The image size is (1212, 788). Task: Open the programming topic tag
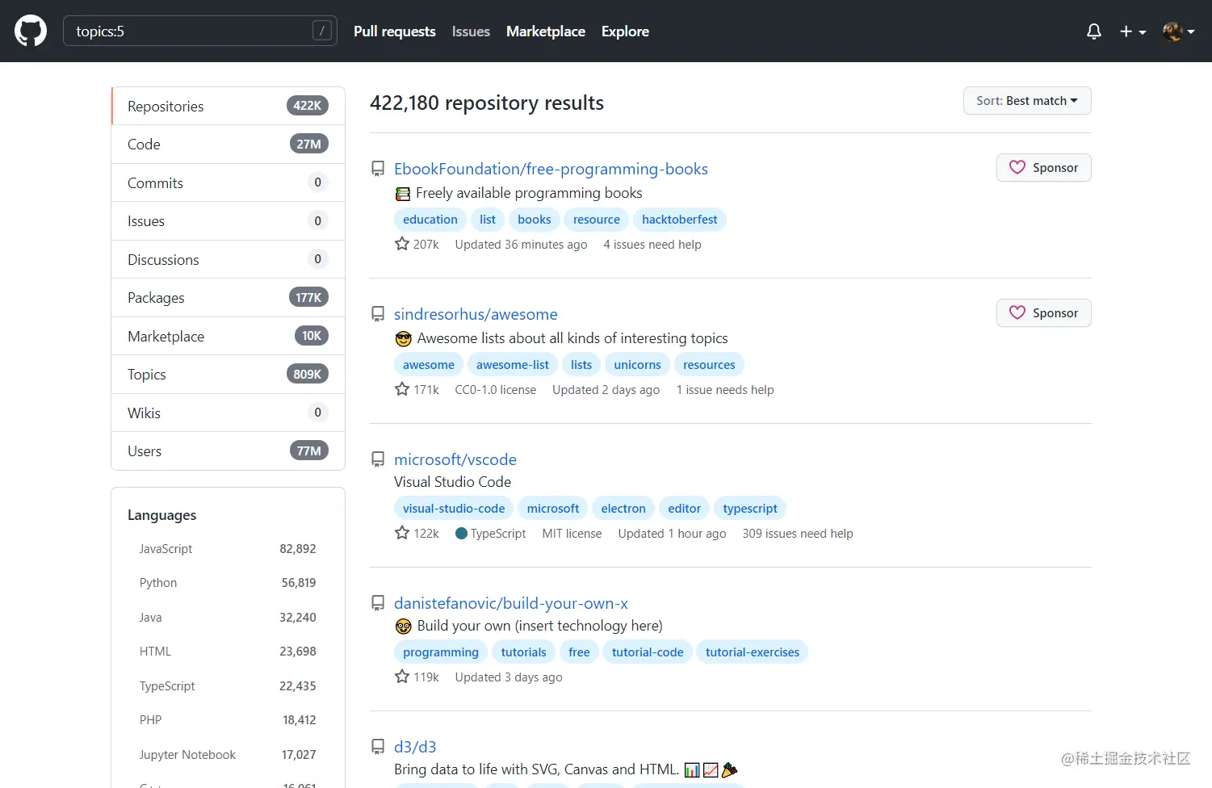[441, 652]
